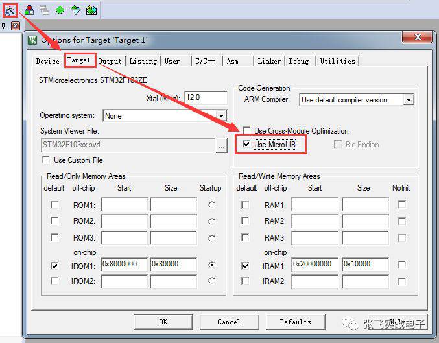
Task: Enable Use Cross-Module Optimization
Action: click(x=246, y=131)
